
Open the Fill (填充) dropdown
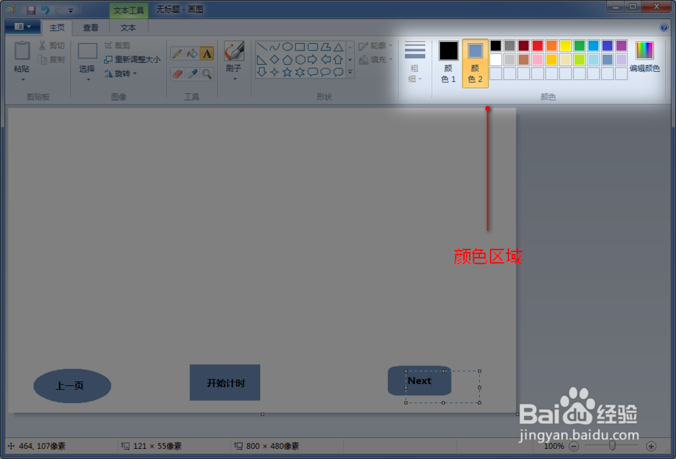click(x=376, y=59)
